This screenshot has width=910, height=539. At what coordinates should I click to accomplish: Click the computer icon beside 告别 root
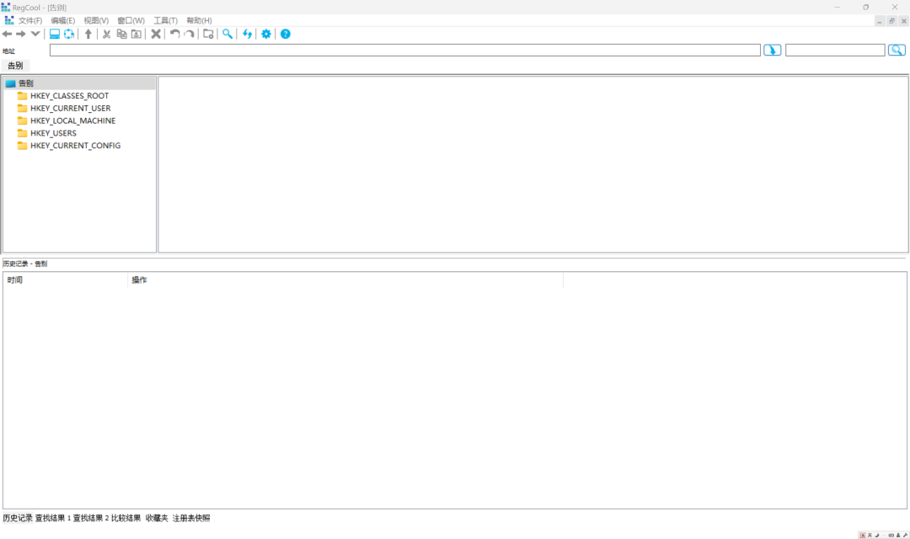coord(10,83)
